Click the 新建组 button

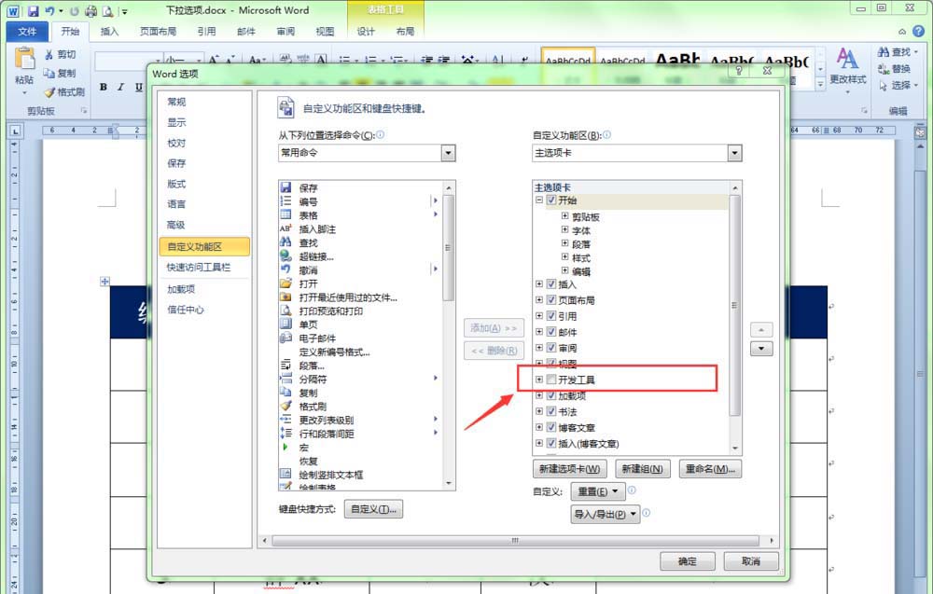click(642, 468)
